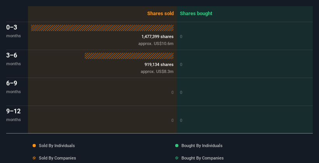Click the shares bought 0 in 6–9 months row
The image size is (319, 163).
pos(181,92)
